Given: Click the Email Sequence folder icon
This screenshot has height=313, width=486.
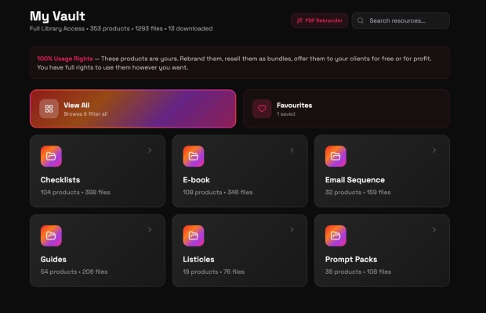Looking at the screenshot, I should (335, 156).
